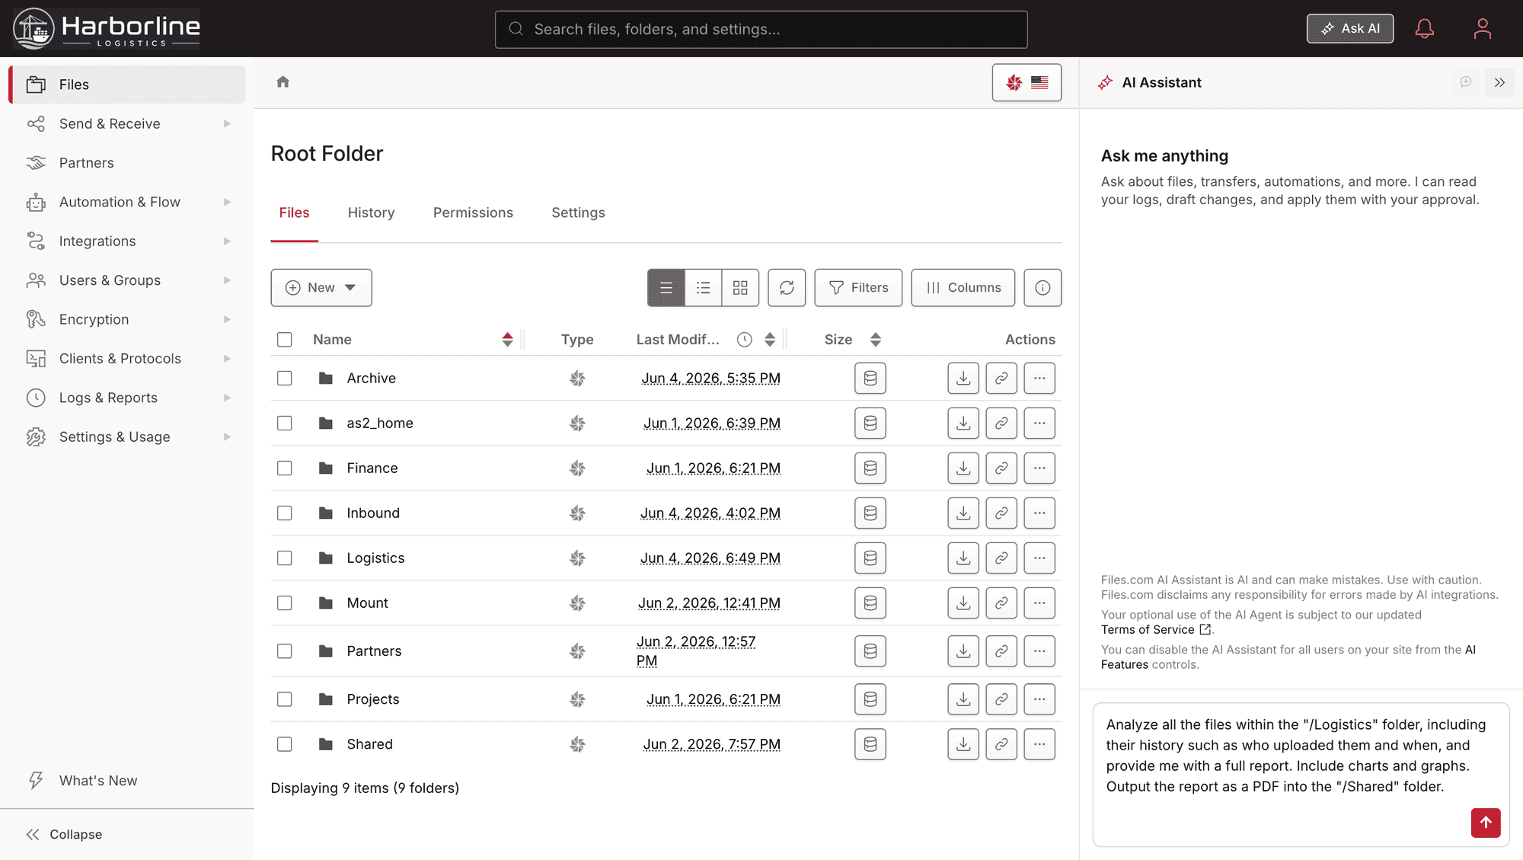1523x860 pixels.
Task: Select the Files tab under Root Folder
Action: (294, 213)
